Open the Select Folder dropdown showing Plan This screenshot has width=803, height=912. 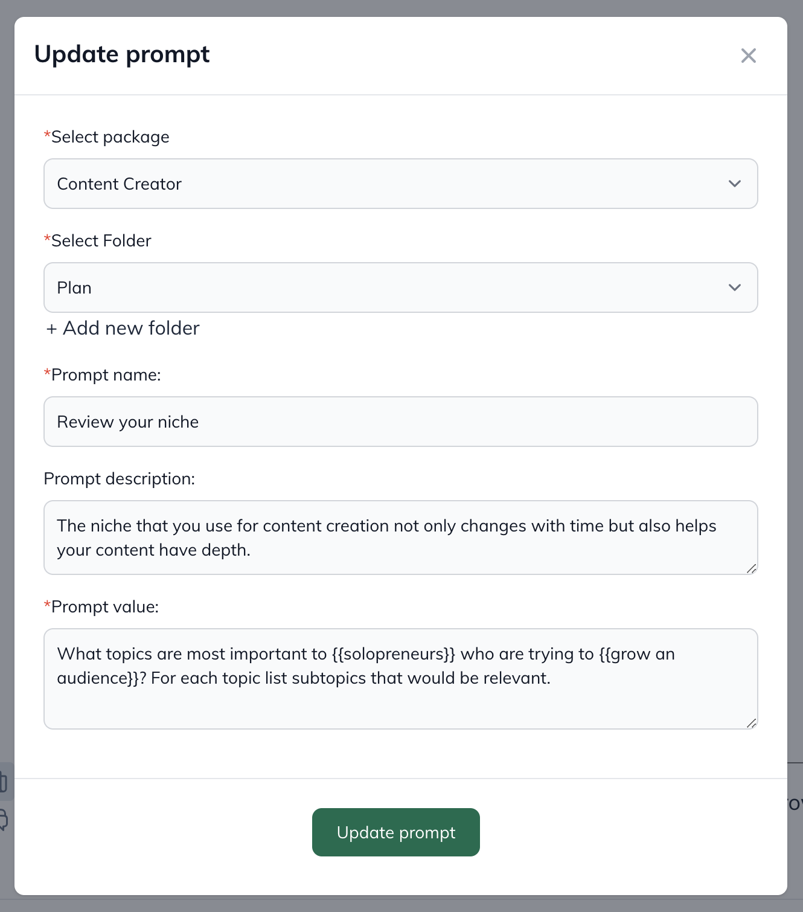click(x=386, y=287)
